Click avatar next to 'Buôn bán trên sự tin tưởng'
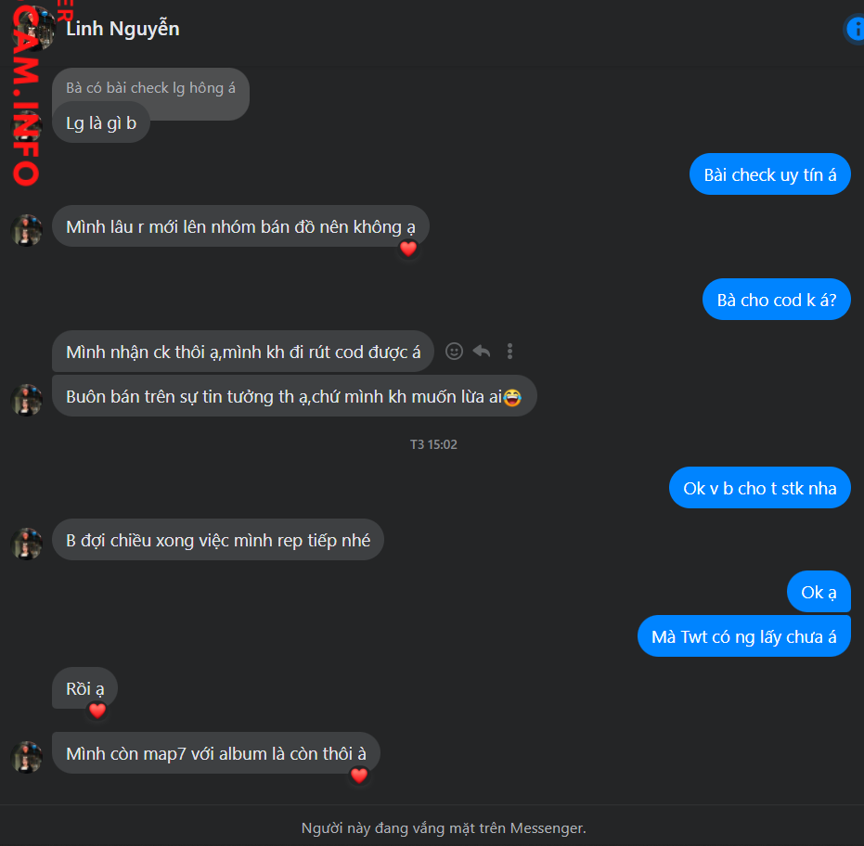This screenshot has height=846, width=864. (x=26, y=400)
